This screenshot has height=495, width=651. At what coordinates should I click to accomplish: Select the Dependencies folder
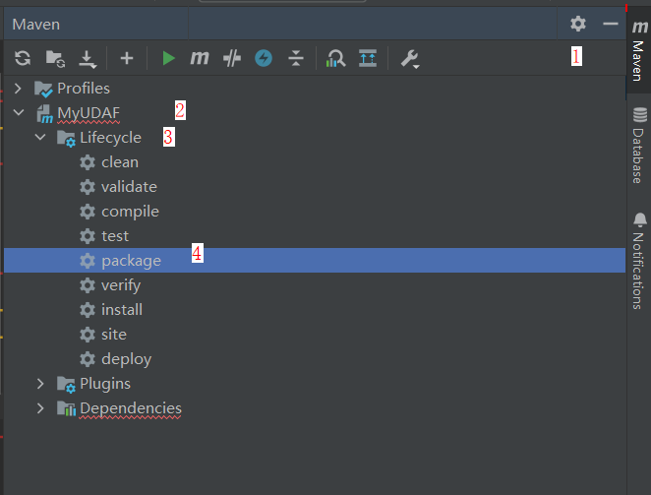tap(131, 408)
